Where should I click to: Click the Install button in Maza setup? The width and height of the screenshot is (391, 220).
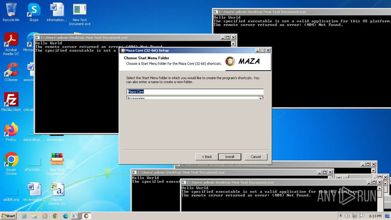pyautogui.click(x=230, y=157)
